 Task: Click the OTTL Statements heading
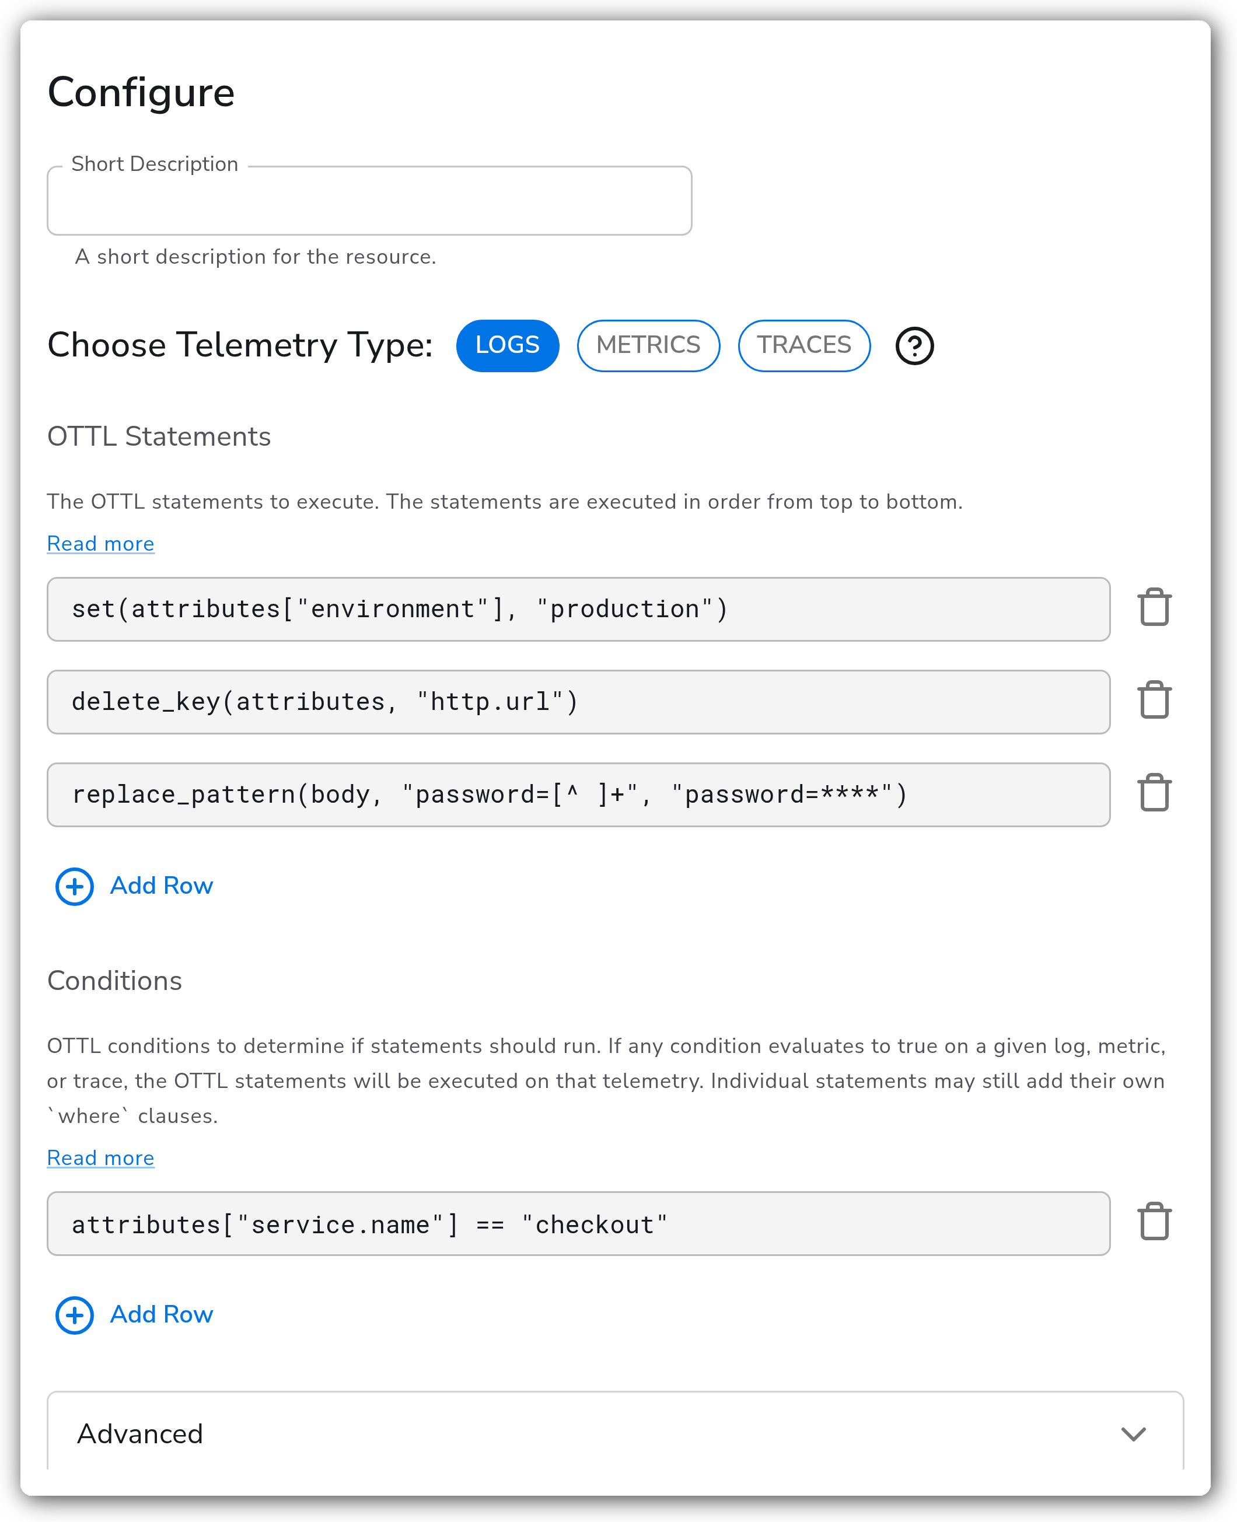pos(159,436)
